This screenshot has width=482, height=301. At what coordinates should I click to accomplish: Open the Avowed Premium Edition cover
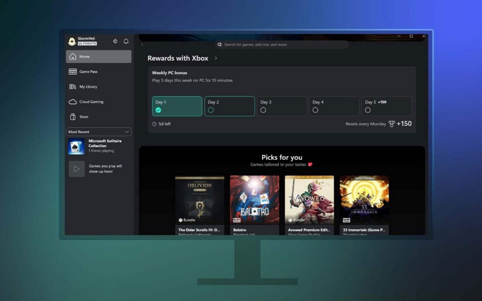(x=309, y=200)
